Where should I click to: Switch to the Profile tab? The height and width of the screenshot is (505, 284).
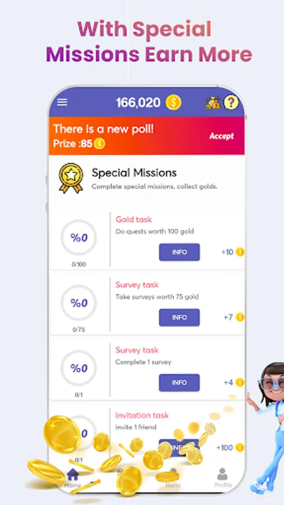coord(223,478)
